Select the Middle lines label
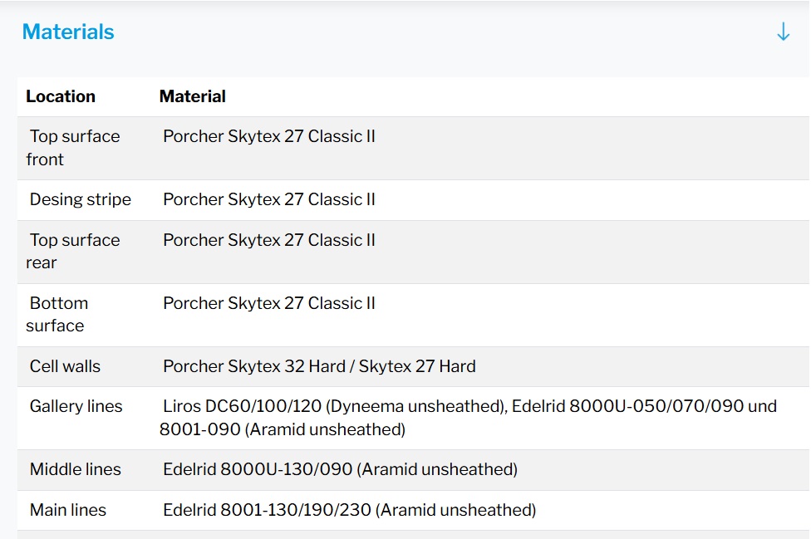 (x=75, y=469)
